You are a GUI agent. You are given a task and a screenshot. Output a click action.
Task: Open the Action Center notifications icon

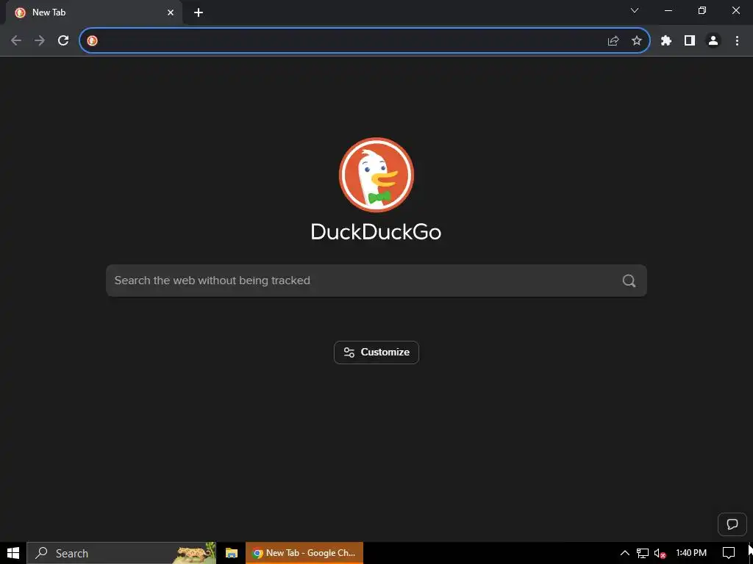pyautogui.click(x=729, y=553)
